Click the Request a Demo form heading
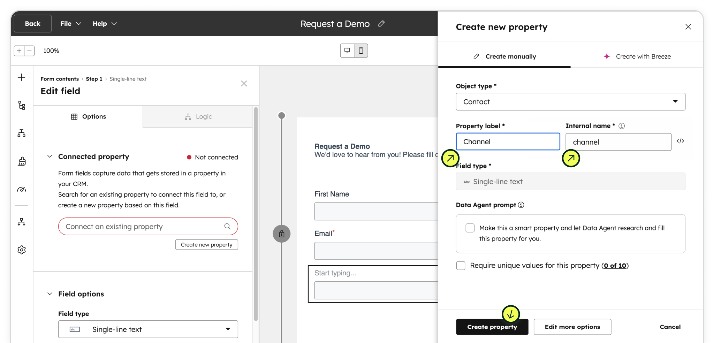Image resolution: width=714 pixels, height=343 pixels. pyautogui.click(x=342, y=146)
